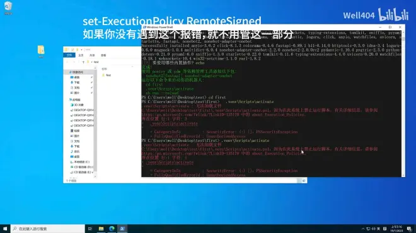This screenshot has width=416, height=233.
Task: Open the Windows Start menu
Action: coord(5,229)
